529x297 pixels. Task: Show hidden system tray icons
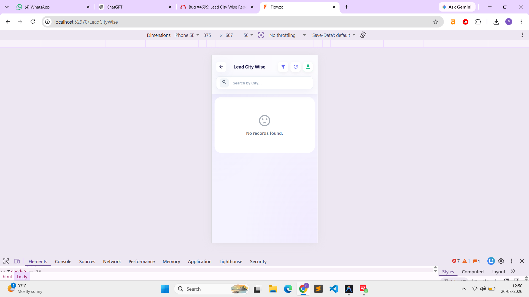[464, 289]
